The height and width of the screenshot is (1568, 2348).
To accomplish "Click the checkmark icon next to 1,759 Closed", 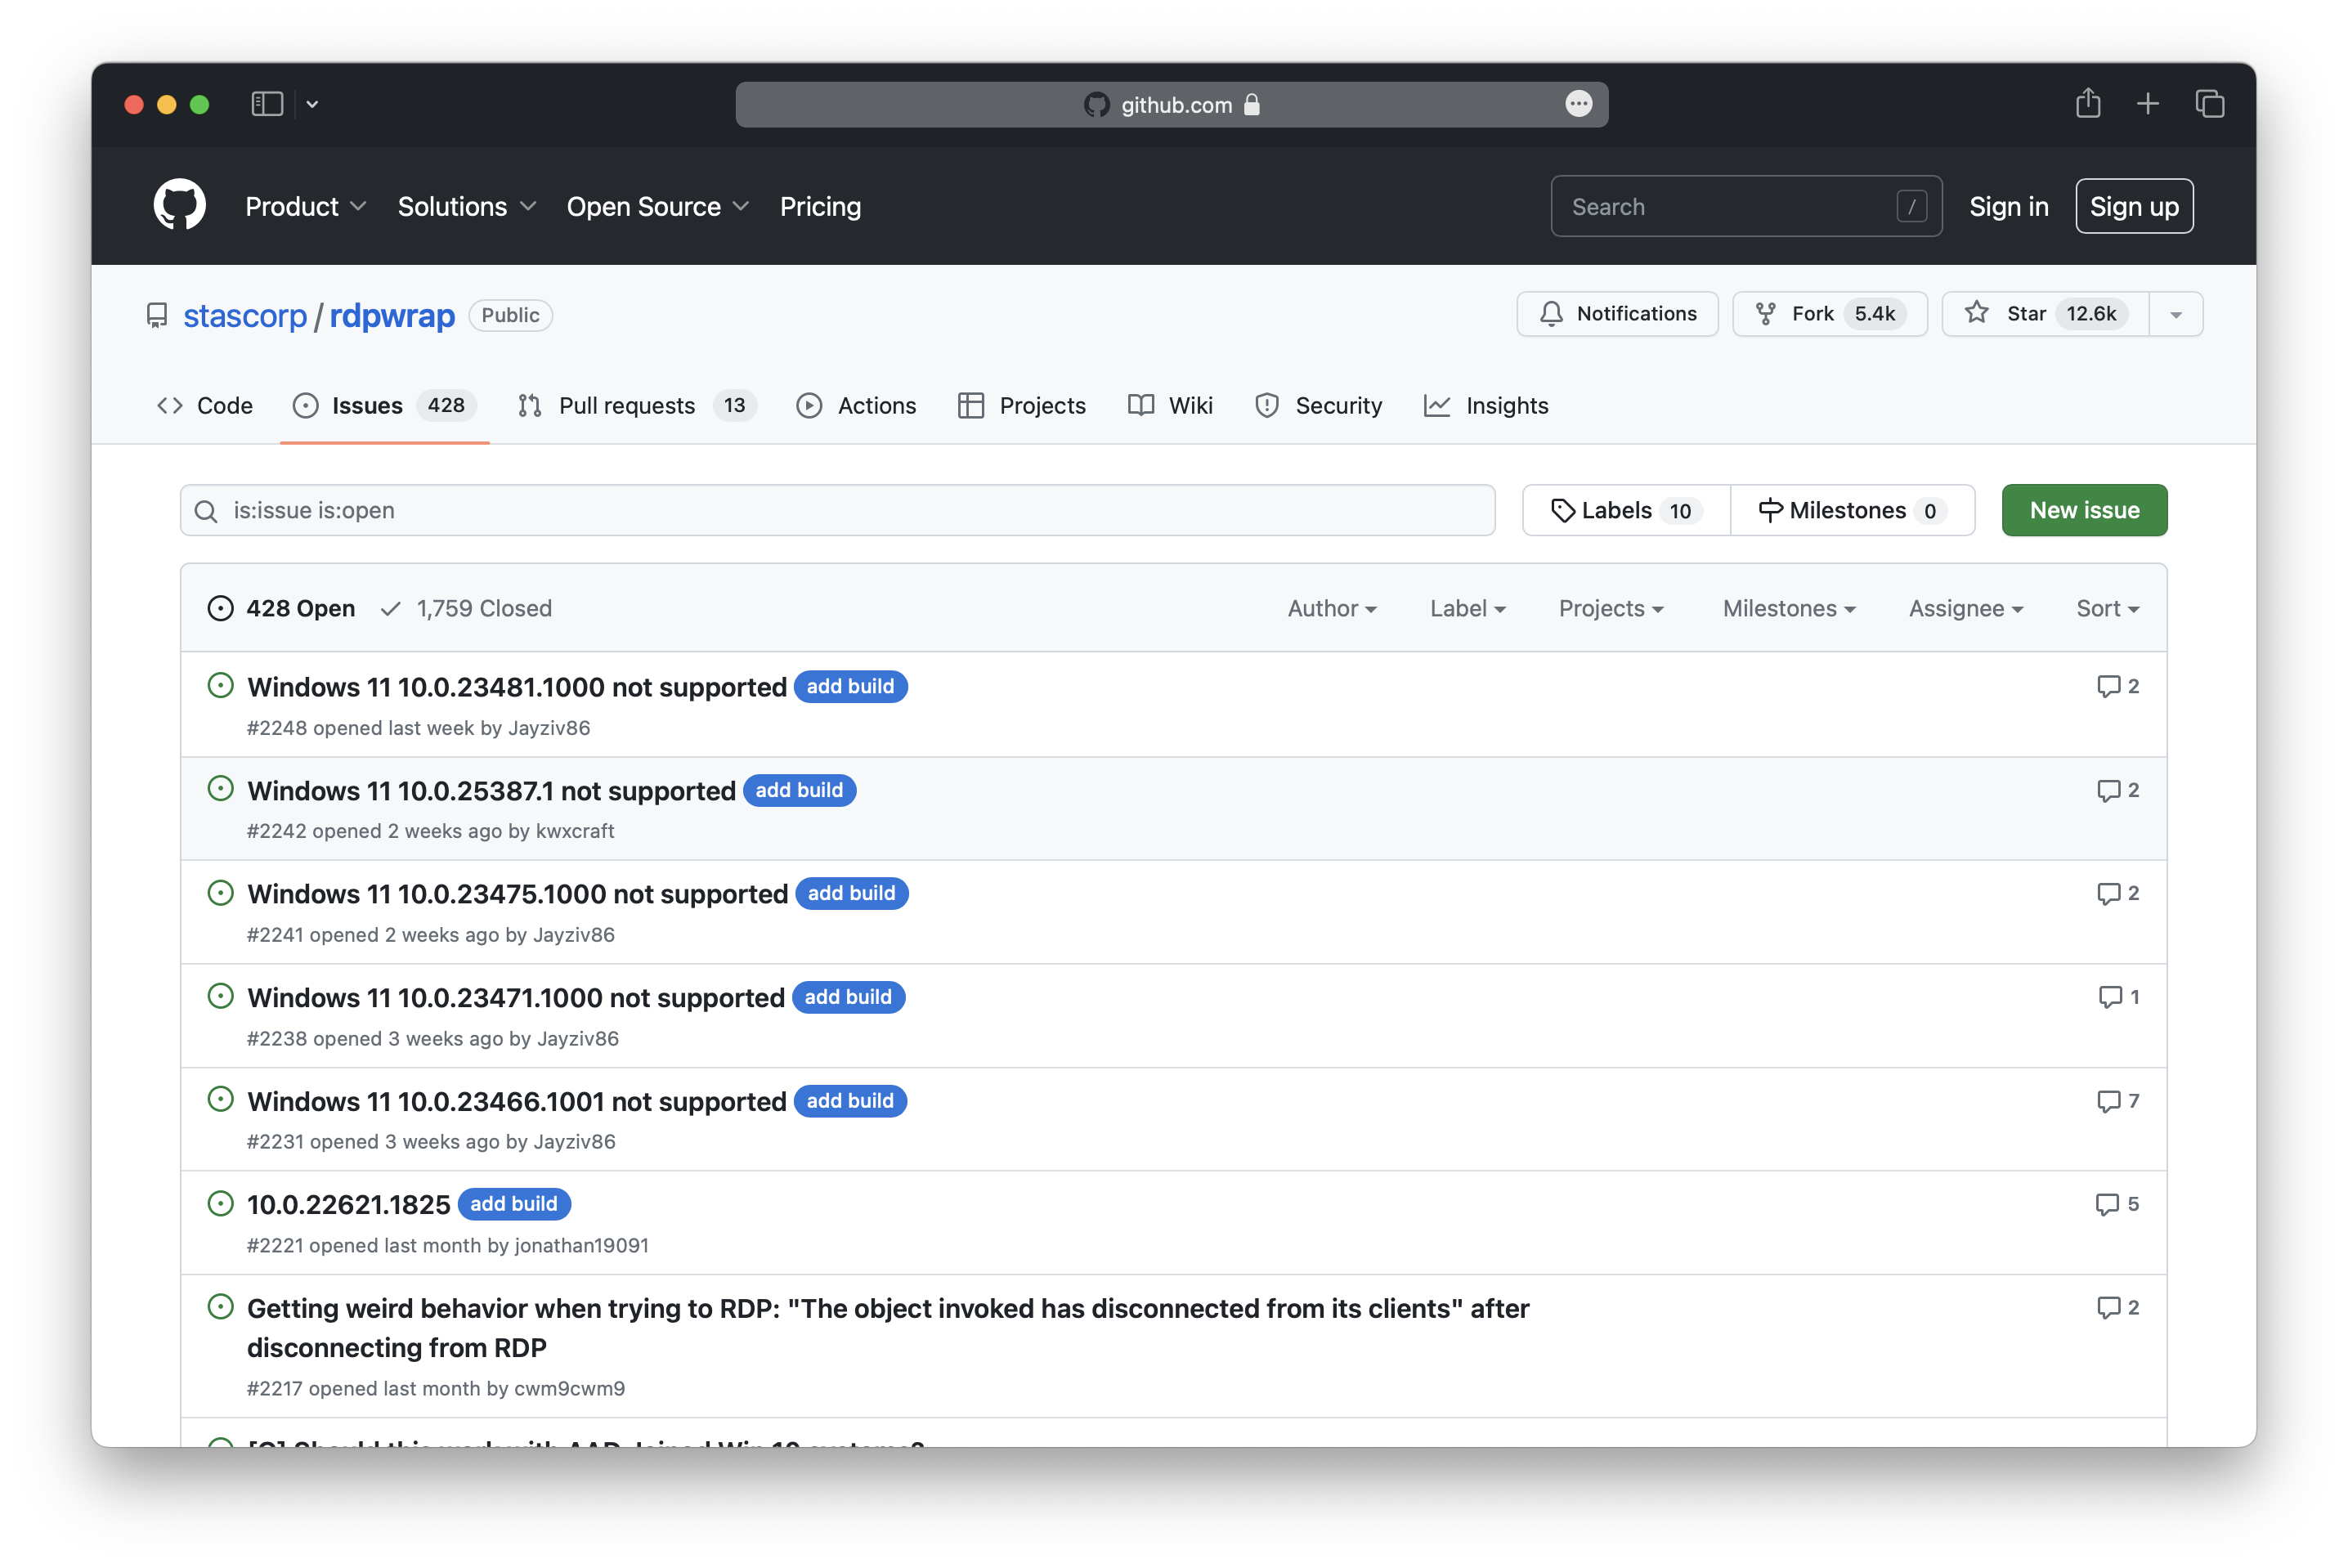I will (391, 609).
